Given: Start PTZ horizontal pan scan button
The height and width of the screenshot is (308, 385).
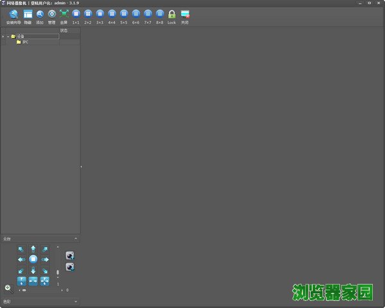Looking at the screenshot, I should point(33,281).
